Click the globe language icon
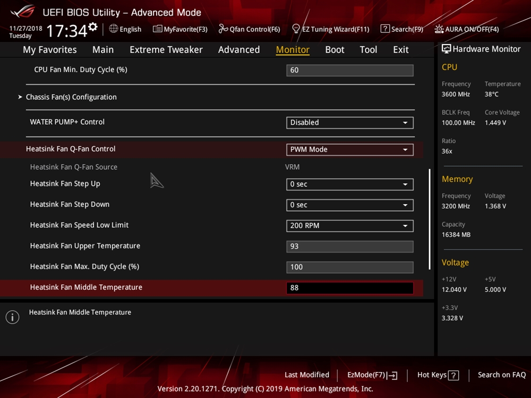531x398 pixels. pyautogui.click(x=114, y=29)
